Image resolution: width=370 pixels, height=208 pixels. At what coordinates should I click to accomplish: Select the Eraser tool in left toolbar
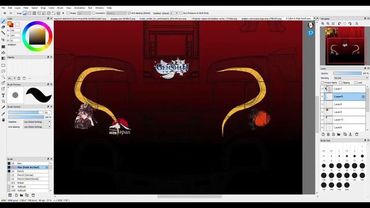point(3,27)
